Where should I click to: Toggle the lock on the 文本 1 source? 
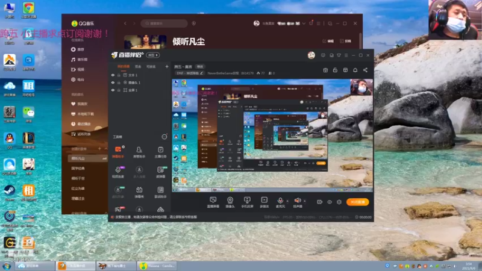click(119, 75)
